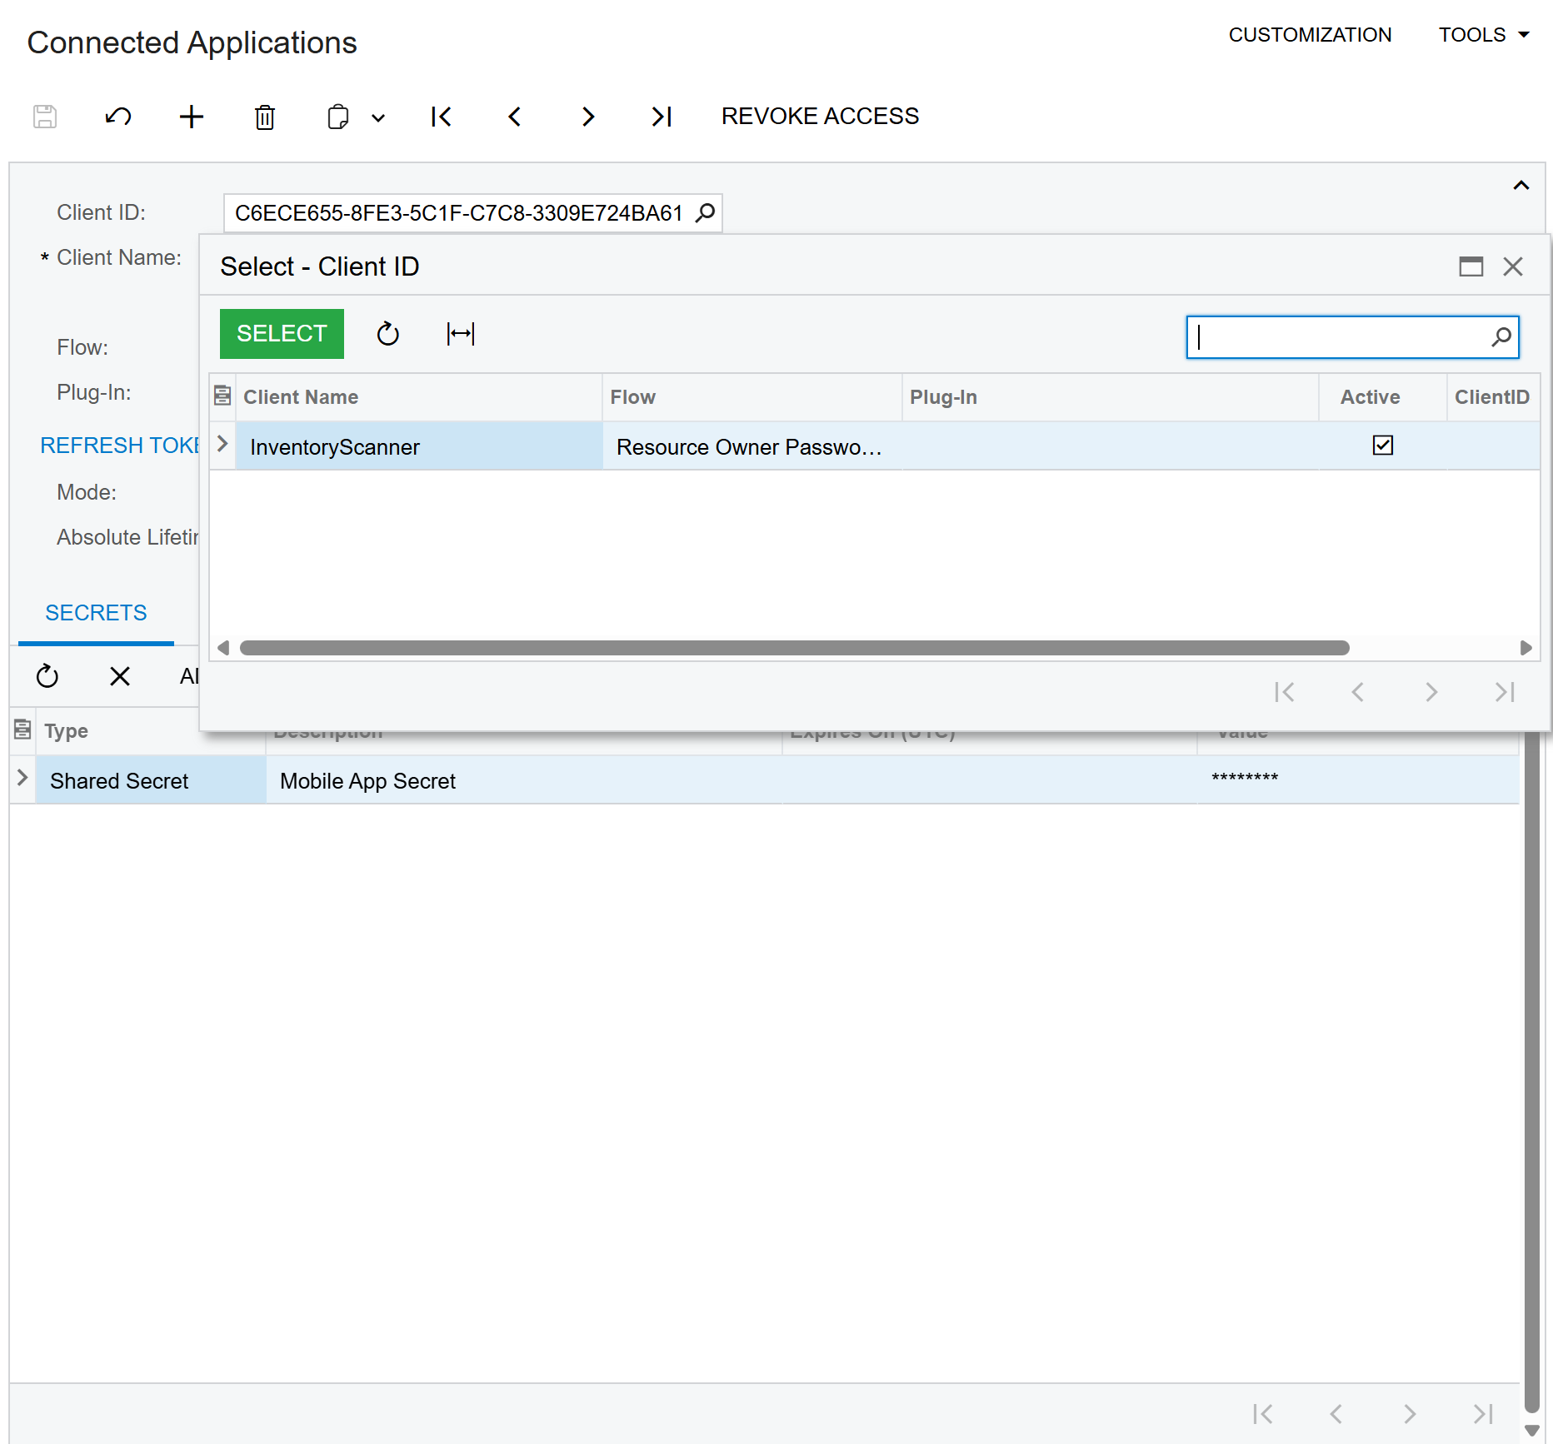Collapse the form summary panel
1553x1444 pixels.
coord(1521,185)
